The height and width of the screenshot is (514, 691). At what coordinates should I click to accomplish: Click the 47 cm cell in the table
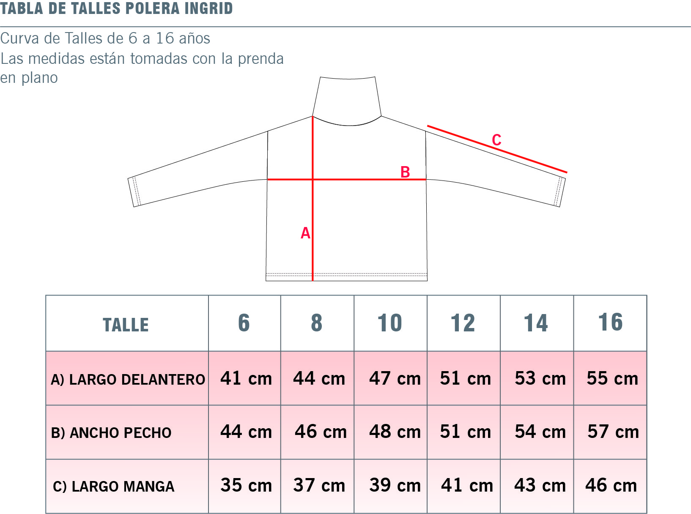pos(395,378)
